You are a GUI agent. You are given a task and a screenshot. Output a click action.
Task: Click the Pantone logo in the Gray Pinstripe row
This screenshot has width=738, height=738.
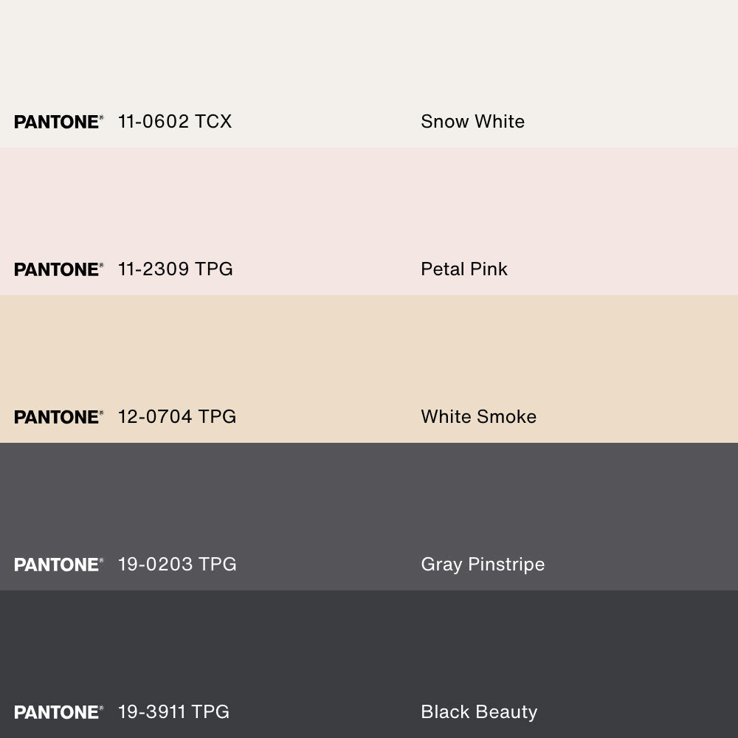click(58, 565)
